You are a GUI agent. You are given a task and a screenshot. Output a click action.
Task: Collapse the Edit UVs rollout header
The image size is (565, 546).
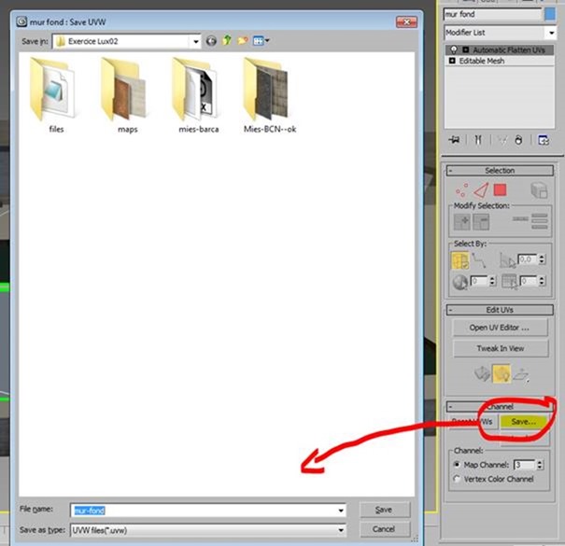(x=500, y=310)
